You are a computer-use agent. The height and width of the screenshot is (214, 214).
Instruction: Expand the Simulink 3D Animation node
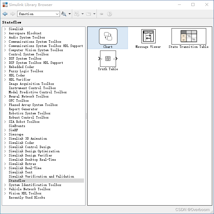click(5, 139)
